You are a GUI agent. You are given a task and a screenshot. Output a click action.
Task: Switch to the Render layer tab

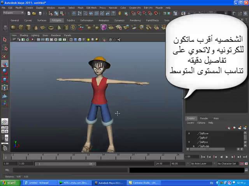204,118
